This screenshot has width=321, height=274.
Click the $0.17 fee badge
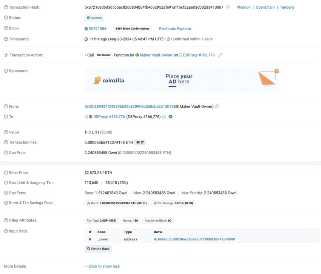[140, 142]
